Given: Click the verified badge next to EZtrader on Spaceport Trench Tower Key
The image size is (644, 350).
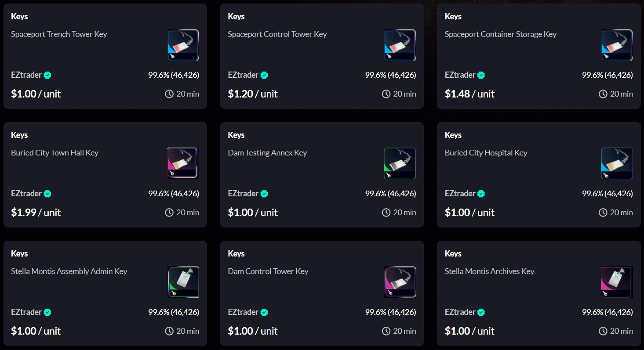Looking at the screenshot, I should (48, 75).
